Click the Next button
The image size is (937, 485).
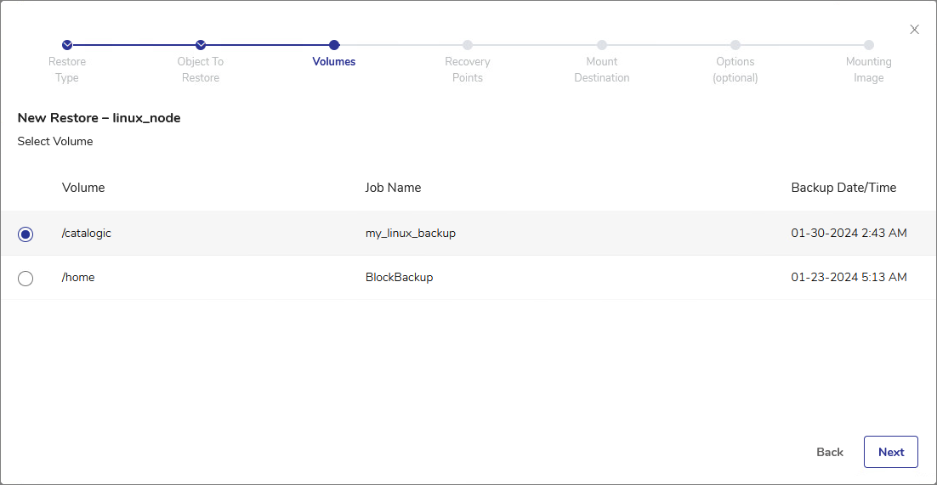click(x=890, y=452)
